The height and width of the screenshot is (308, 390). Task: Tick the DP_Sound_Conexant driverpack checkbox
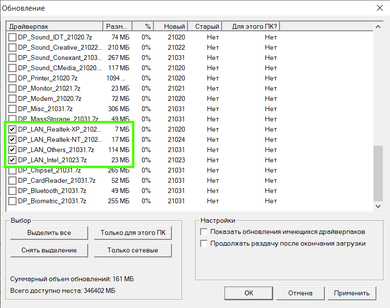coord(12,58)
